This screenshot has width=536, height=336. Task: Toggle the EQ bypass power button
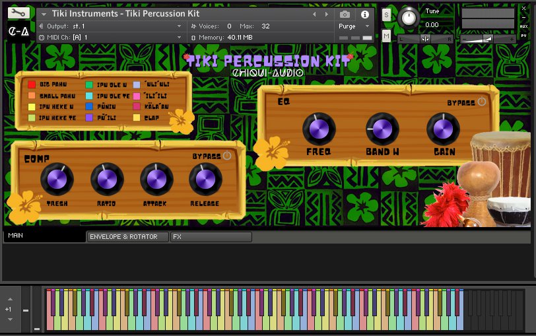[481, 102]
